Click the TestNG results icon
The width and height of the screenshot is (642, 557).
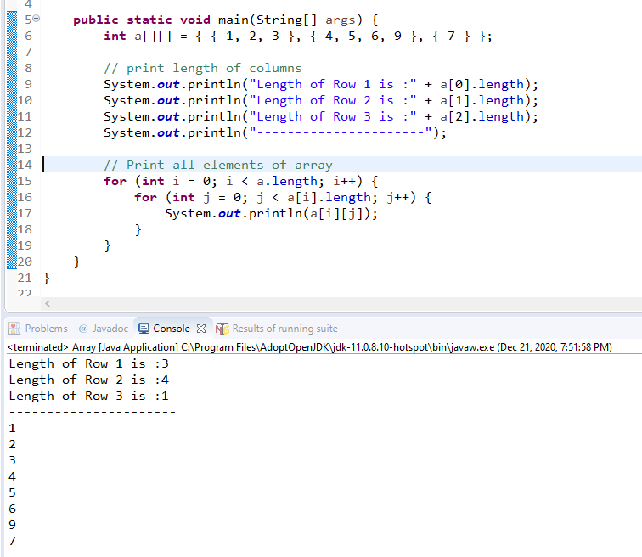pos(222,329)
